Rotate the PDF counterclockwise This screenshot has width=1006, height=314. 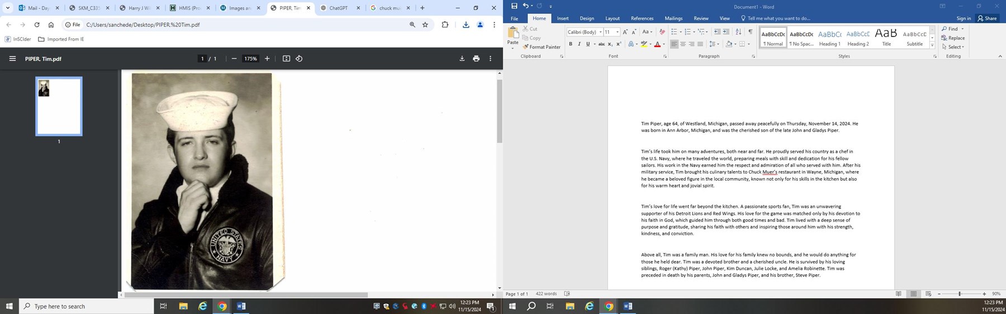299,59
